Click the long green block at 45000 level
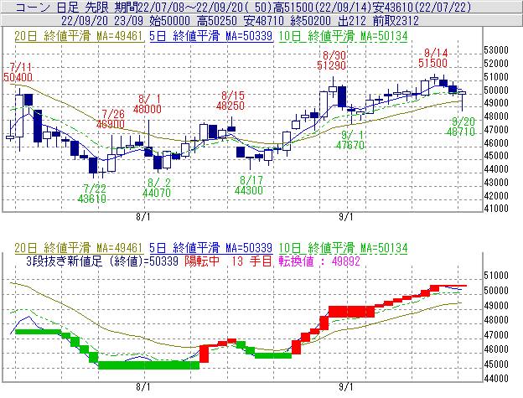The width and height of the screenshot is (523, 398). (x=148, y=365)
